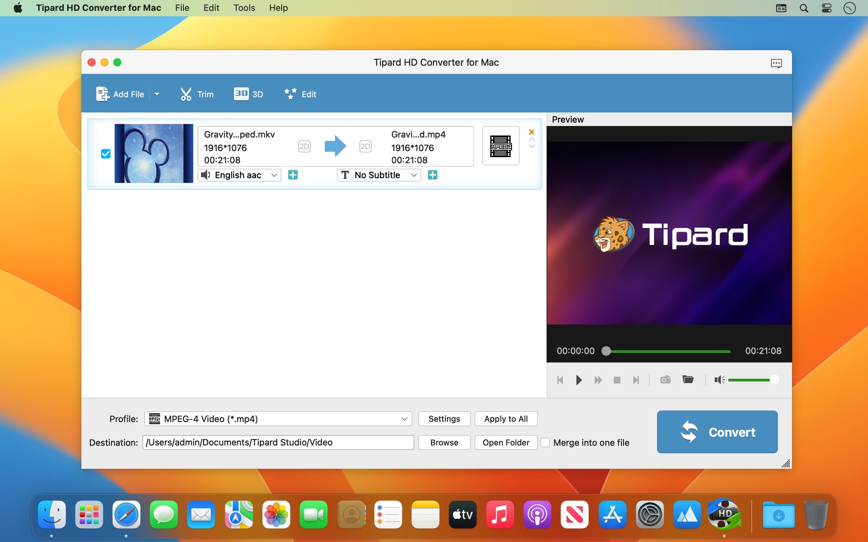
Task: Enable Merge into one file checkbox
Action: click(545, 442)
